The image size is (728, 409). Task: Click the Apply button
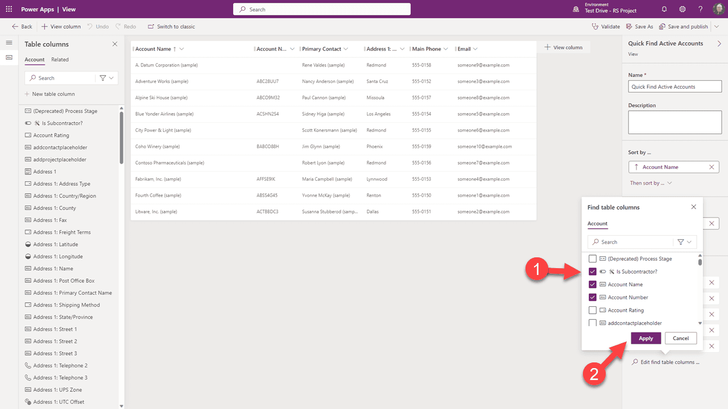tap(646, 338)
